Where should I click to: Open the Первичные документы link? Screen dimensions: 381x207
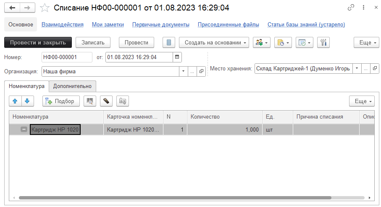pyautogui.click(x=160, y=25)
